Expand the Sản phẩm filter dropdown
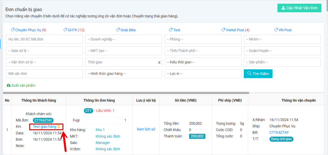This screenshot has height=155, width=328. click(282, 62)
